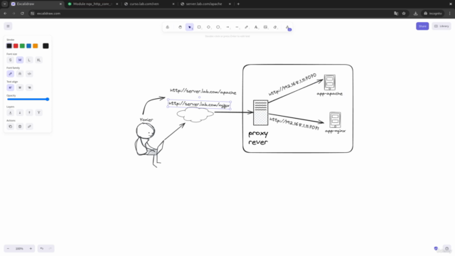Switch to the Excalidraw tab

(x=36, y=4)
